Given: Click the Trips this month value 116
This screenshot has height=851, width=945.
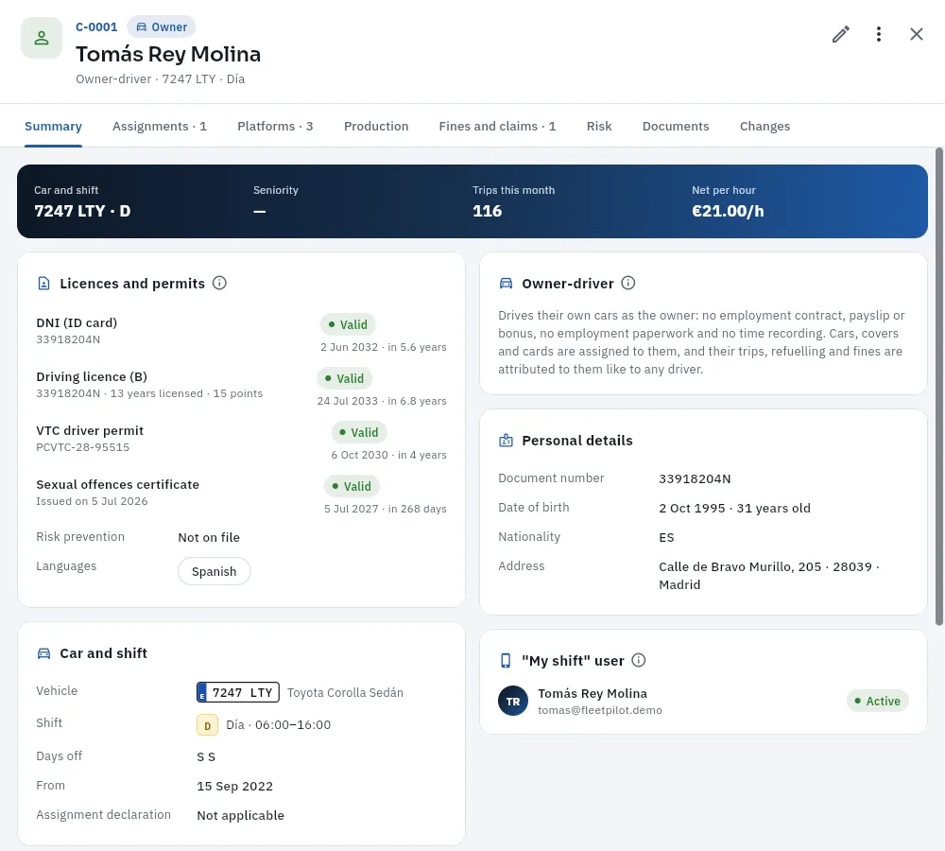Looking at the screenshot, I should [487, 211].
